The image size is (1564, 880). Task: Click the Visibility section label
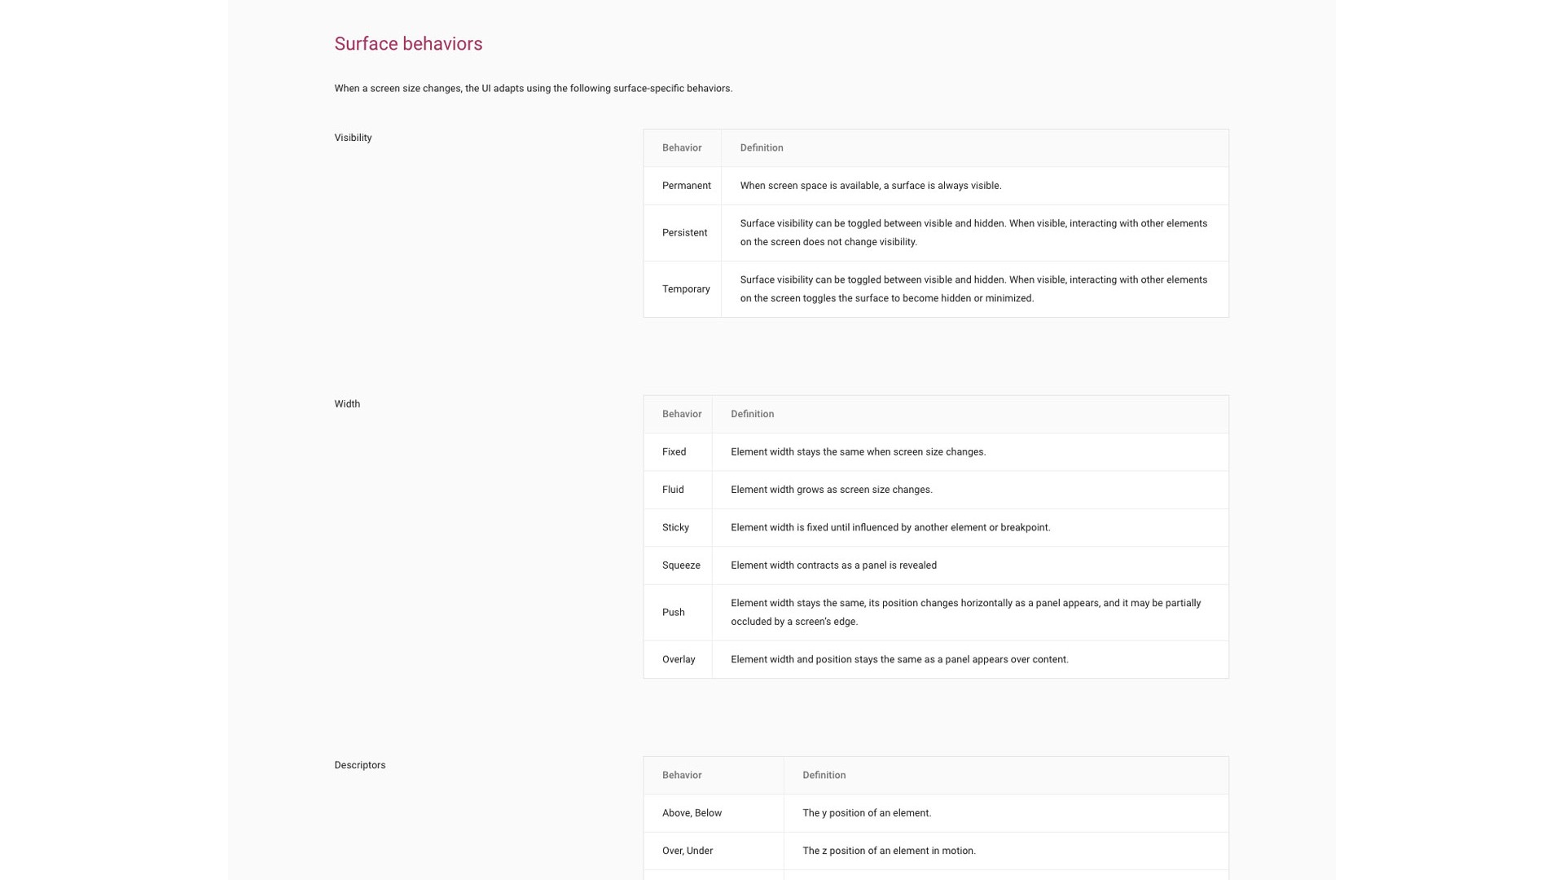tap(353, 138)
